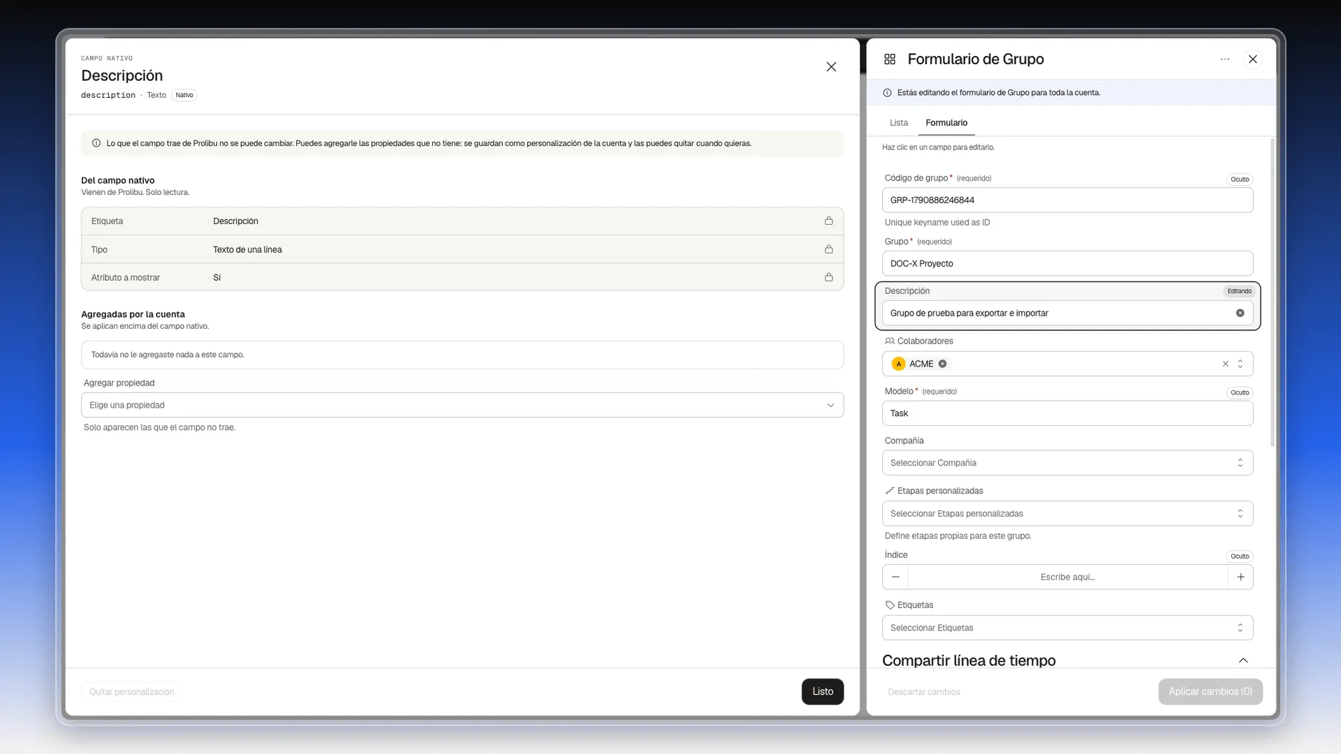This screenshot has height=754, width=1341.
Task: Click the Colaboradores people icon
Action: click(x=890, y=341)
